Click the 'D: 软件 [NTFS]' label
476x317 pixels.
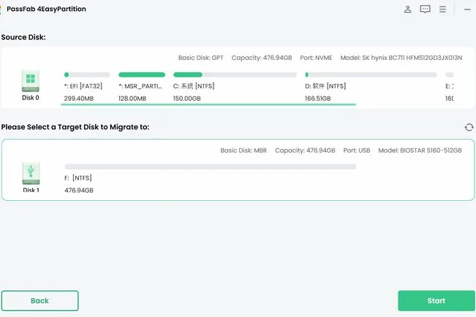(x=325, y=86)
